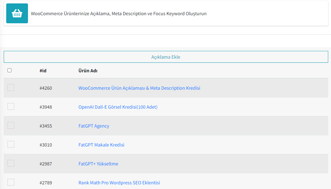
Task: Open the FatGPT Agency product link
Action: click(x=94, y=126)
